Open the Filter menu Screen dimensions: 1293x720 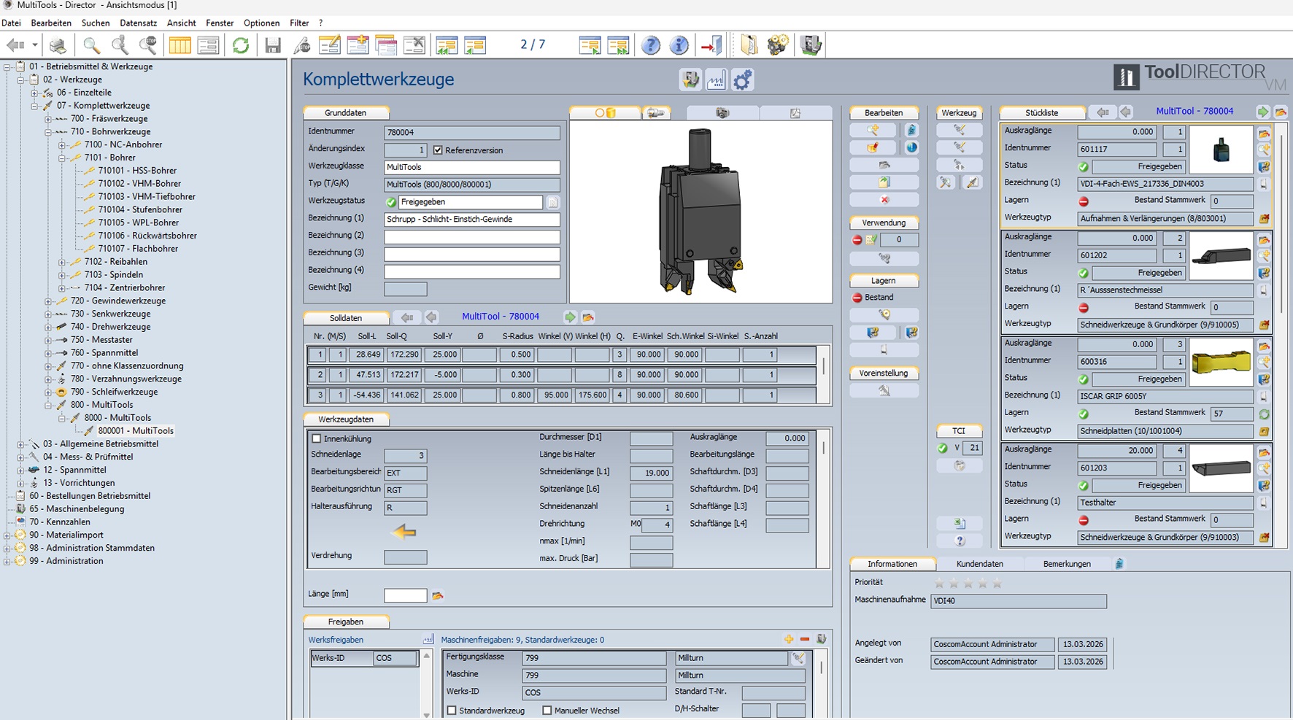click(299, 23)
